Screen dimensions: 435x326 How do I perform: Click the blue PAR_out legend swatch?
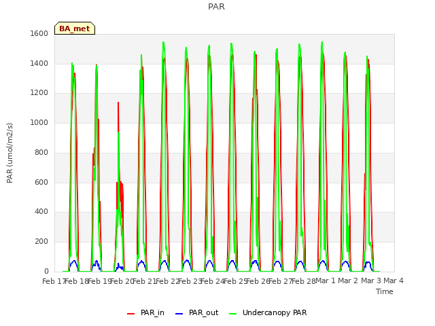[179, 314]
